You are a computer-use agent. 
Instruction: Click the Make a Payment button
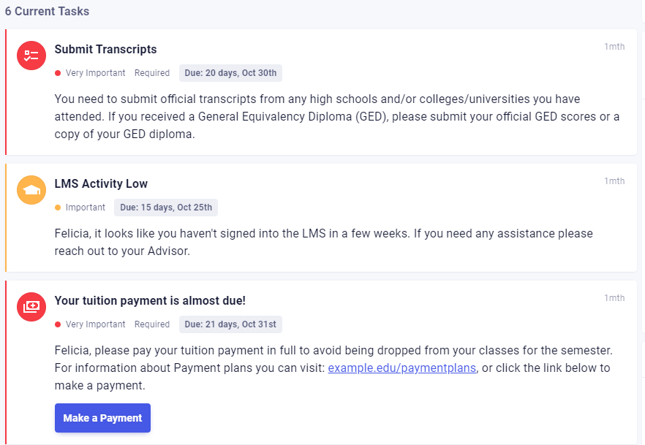tap(102, 417)
